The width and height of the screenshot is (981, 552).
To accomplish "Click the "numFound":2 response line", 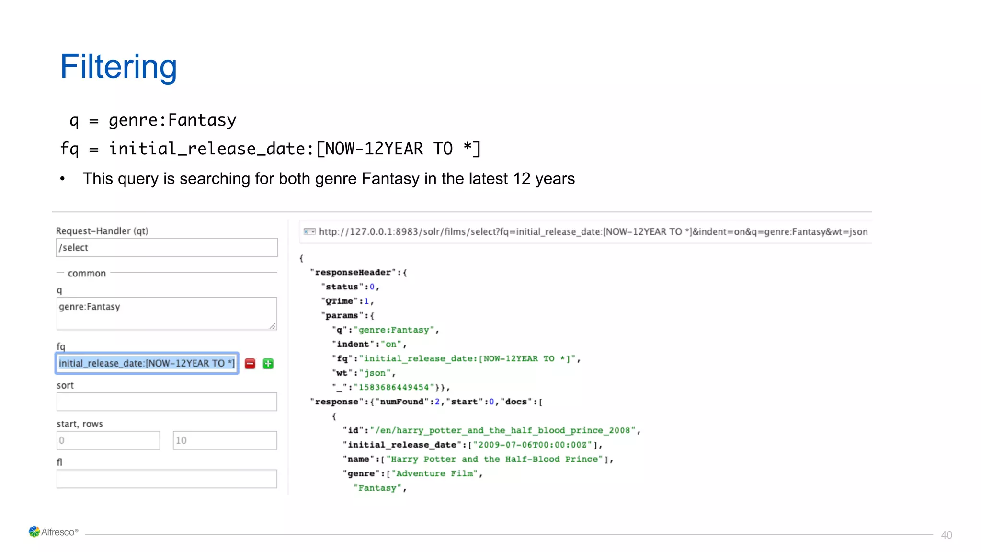I will click(426, 402).
